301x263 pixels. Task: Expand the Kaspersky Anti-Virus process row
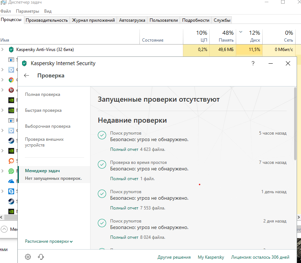pyautogui.click(x=3, y=50)
